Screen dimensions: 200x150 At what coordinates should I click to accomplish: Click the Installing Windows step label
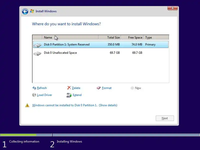click(69, 141)
